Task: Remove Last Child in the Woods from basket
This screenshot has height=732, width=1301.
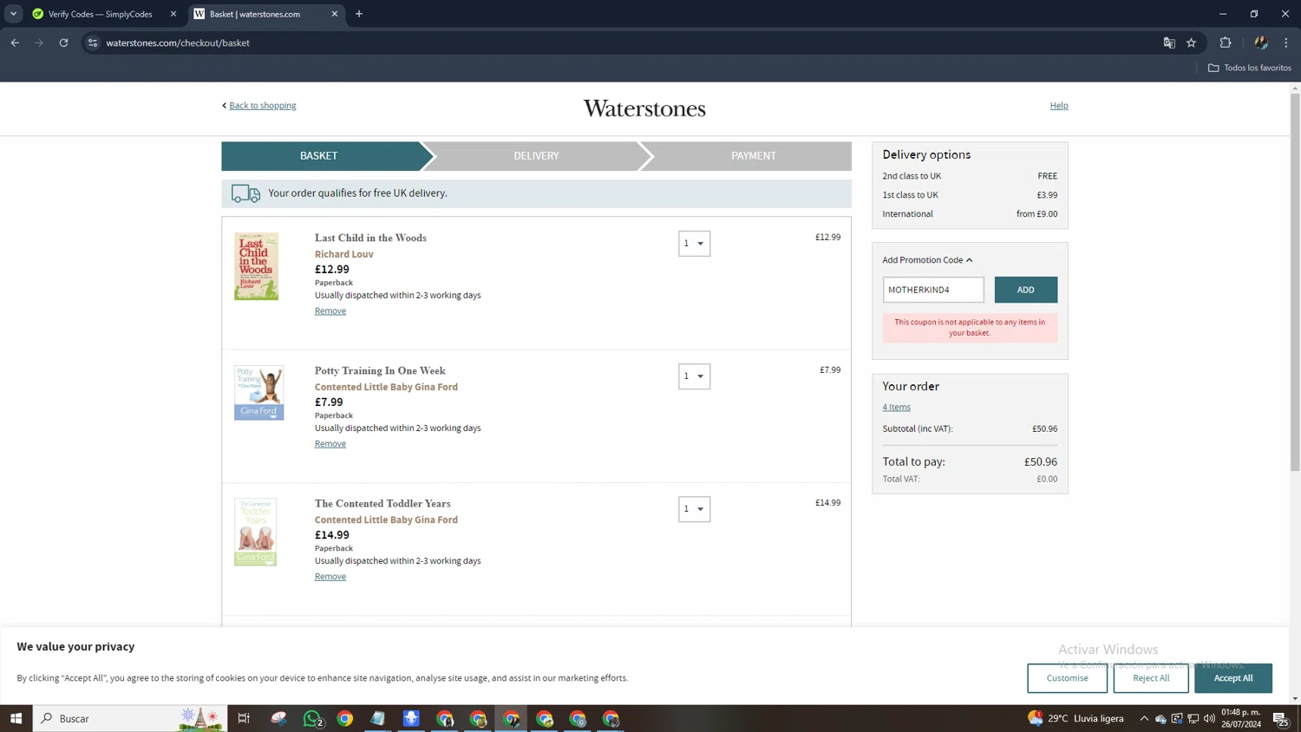Action: click(x=330, y=310)
